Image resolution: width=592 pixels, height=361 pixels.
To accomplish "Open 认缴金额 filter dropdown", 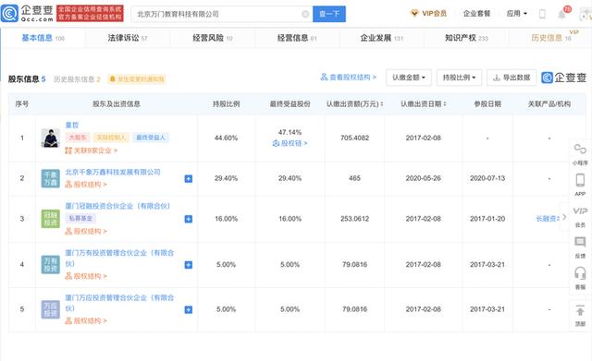I will (409, 78).
